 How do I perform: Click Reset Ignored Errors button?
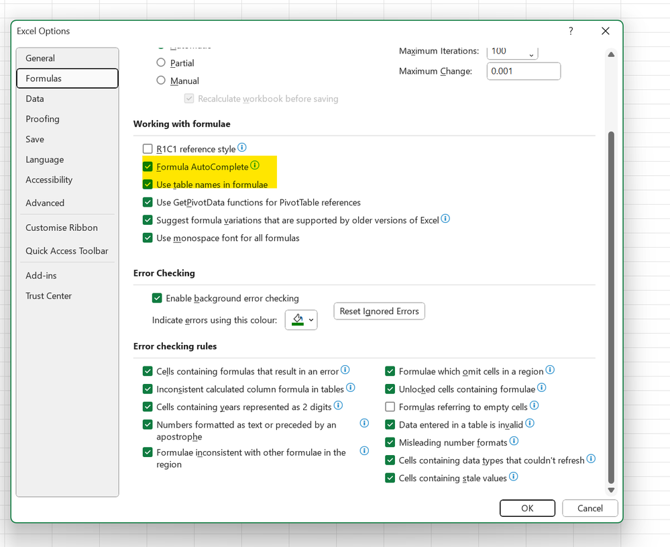pyautogui.click(x=379, y=311)
